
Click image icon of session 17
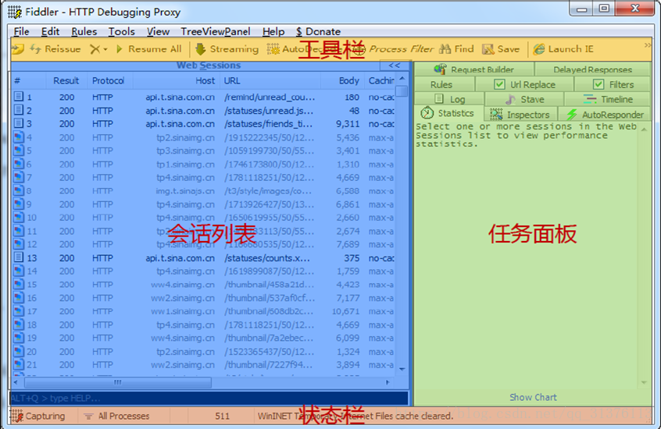tap(18, 310)
